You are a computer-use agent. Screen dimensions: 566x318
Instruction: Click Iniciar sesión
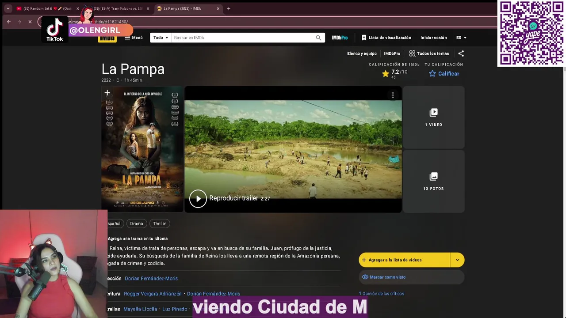[433, 38]
